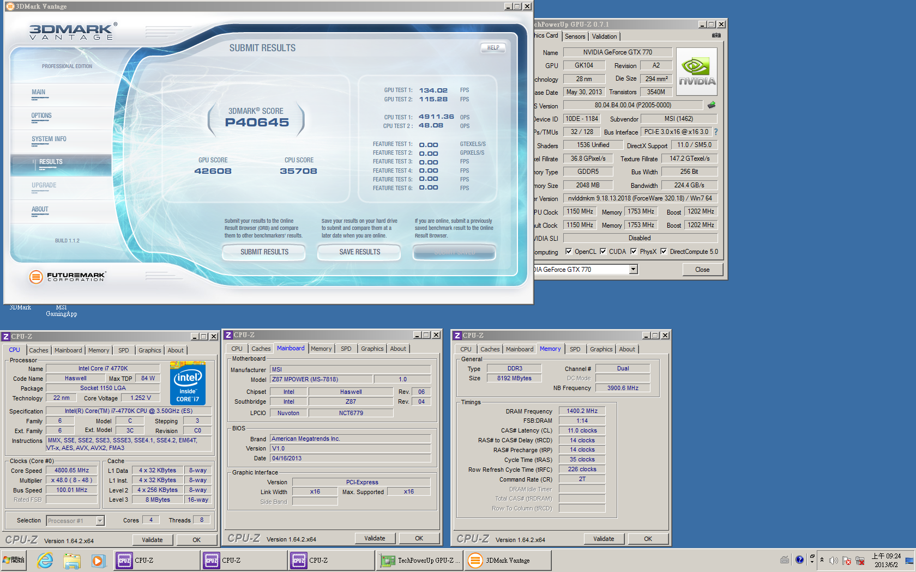Click the keyboard icon in system tray

click(x=785, y=559)
